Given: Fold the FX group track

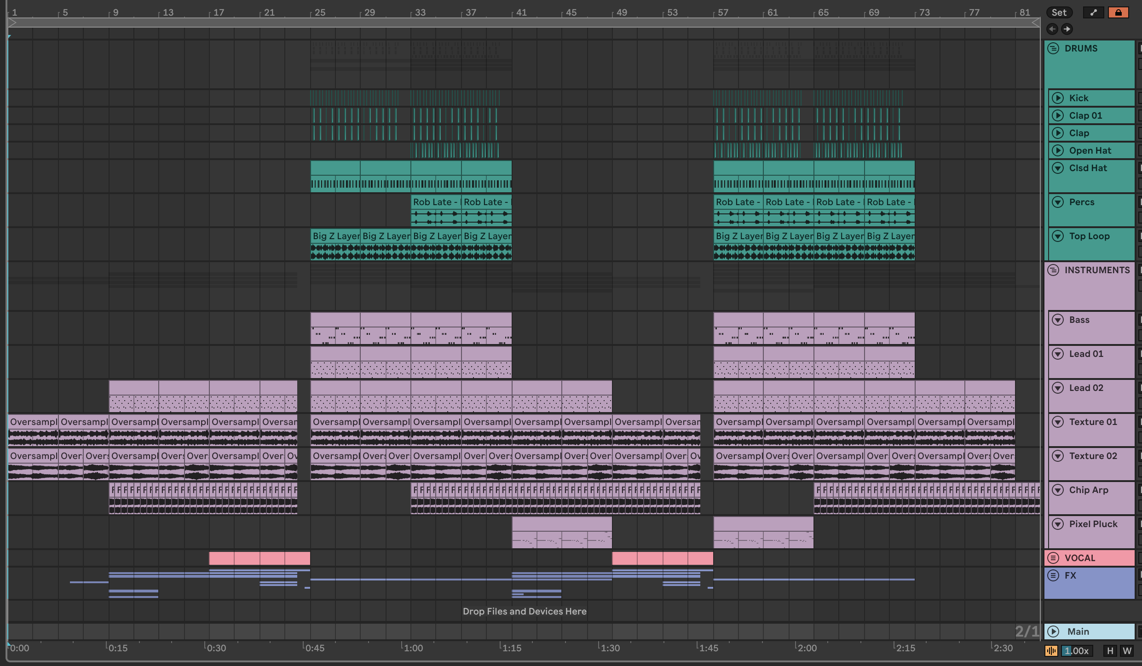Looking at the screenshot, I should point(1053,575).
